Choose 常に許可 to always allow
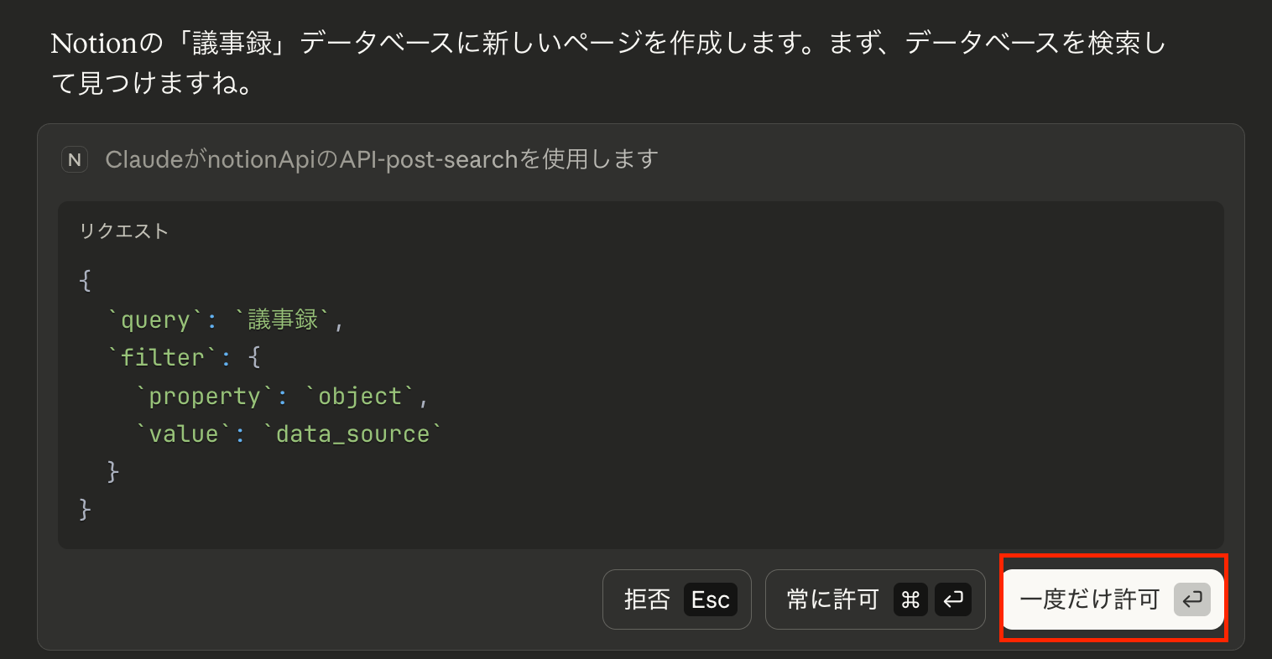Viewport: 1272px width, 659px height. [832, 599]
